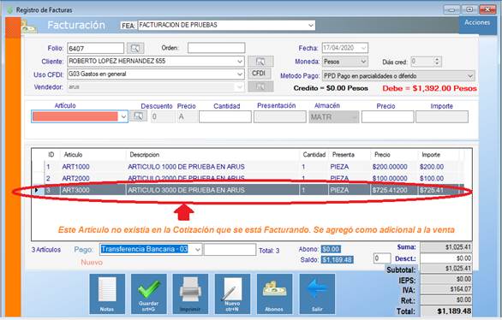Click the Orden input field
Image resolution: width=502 pixels, height=320 pixels.
(217, 48)
